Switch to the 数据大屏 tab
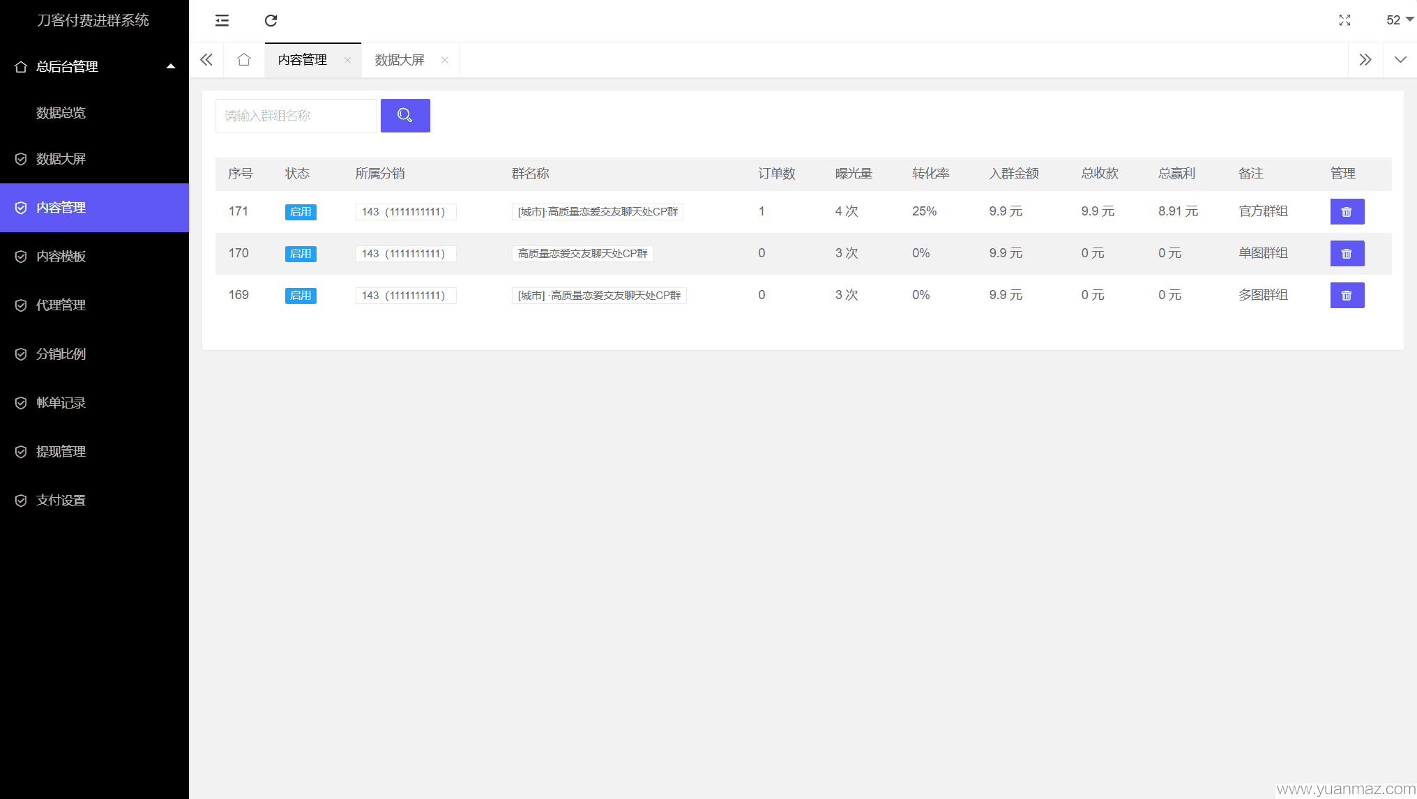Image resolution: width=1417 pixels, height=799 pixels. click(400, 60)
